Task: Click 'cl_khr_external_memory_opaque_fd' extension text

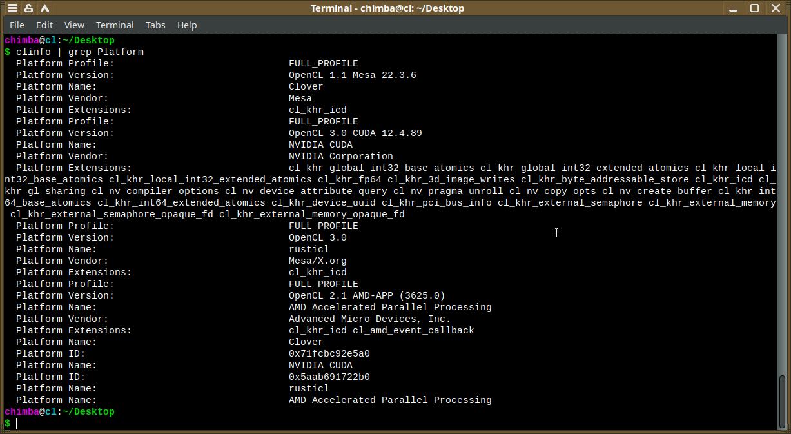Action: click(x=312, y=214)
